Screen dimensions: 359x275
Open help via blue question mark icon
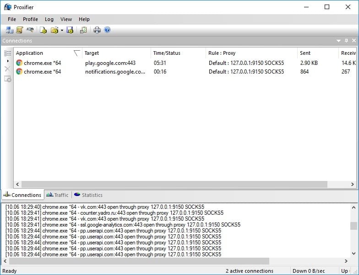coord(107,30)
